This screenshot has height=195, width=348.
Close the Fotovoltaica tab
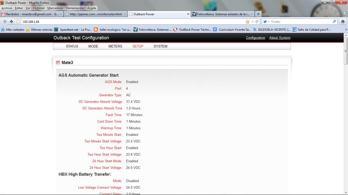pos(252,14)
